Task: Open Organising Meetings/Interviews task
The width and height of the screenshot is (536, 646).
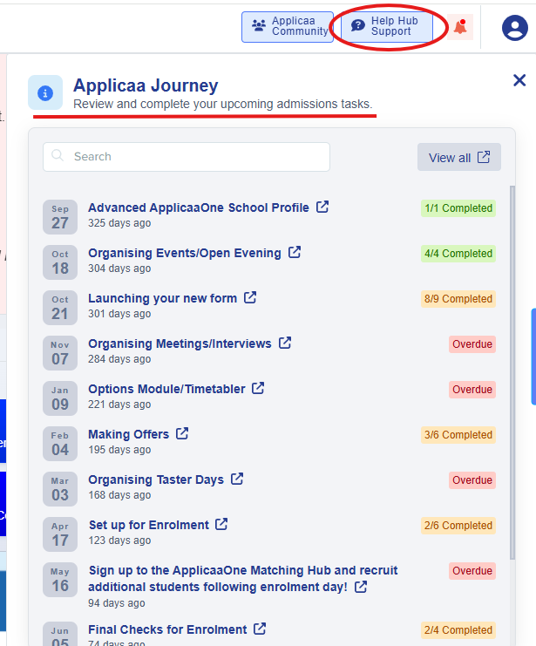Action: (x=180, y=343)
